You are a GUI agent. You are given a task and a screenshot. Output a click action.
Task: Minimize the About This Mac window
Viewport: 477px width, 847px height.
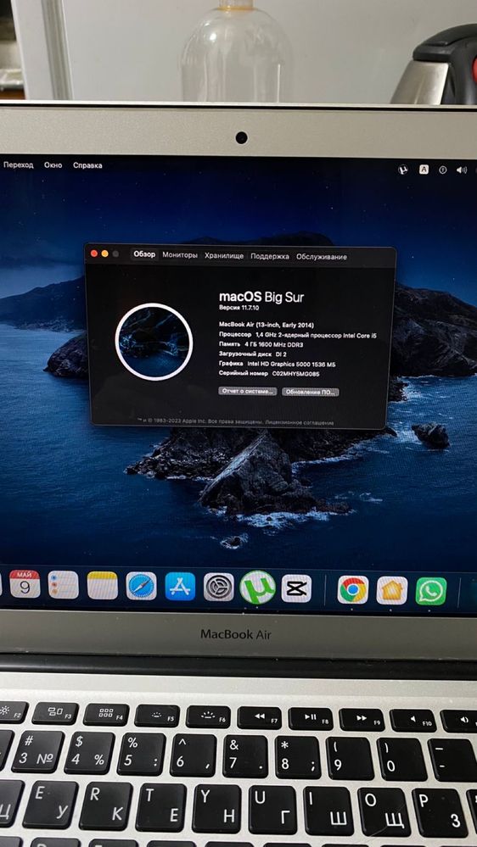point(105,254)
